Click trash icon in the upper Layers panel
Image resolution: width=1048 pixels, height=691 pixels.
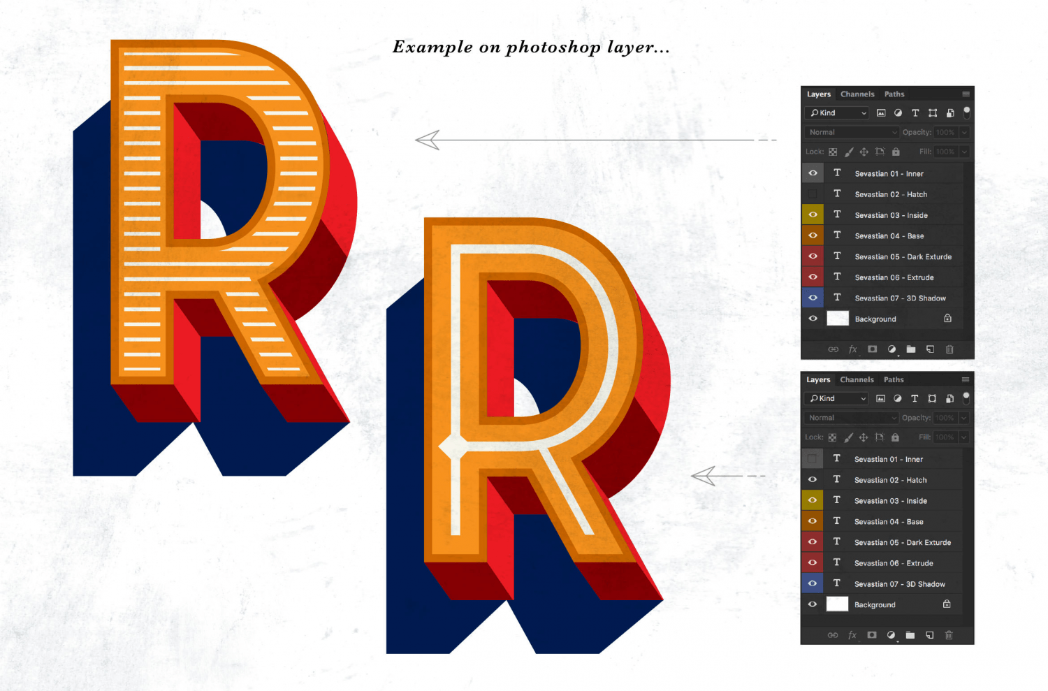click(x=949, y=349)
